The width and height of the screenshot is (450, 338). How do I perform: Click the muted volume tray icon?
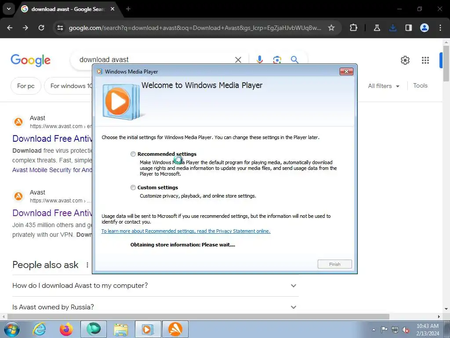click(406, 330)
